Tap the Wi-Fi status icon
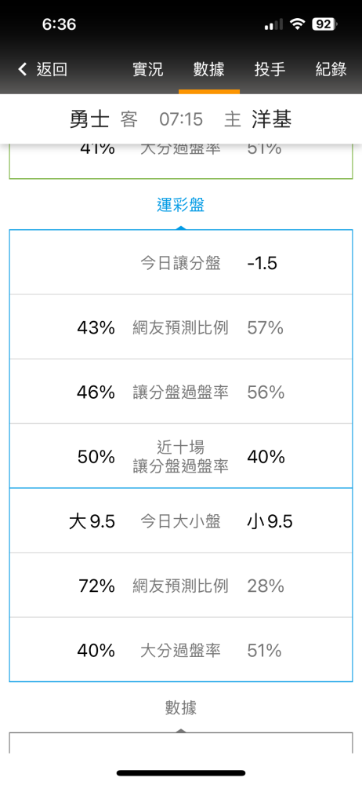Screen dimensions: 362x785 coord(299,24)
